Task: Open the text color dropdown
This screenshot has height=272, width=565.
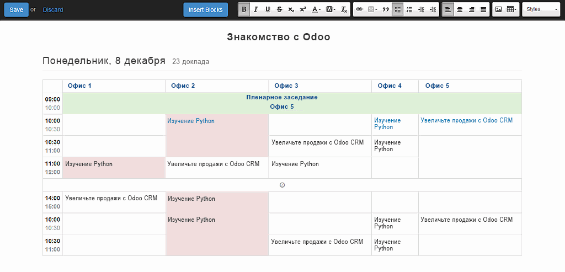Action: coord(316,10)
